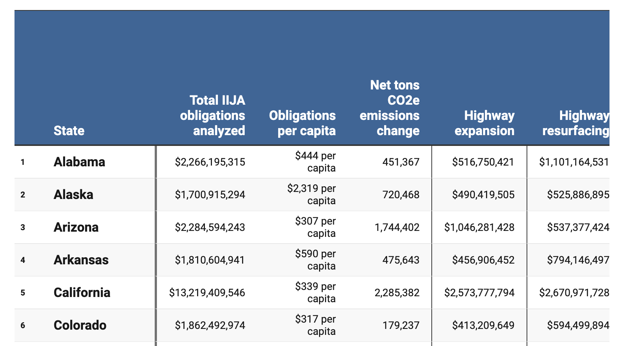Click highway resurfacing value $1,101,164,531
Screen dimensions: 624x346
pyautogui.click(x=574, y=162)
